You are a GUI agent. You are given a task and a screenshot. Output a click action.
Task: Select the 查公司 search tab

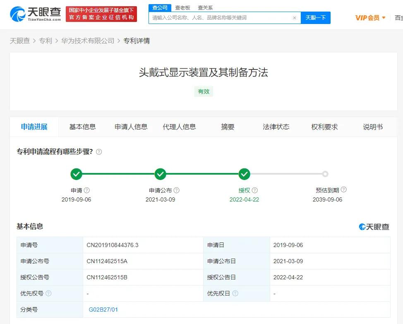160,8
